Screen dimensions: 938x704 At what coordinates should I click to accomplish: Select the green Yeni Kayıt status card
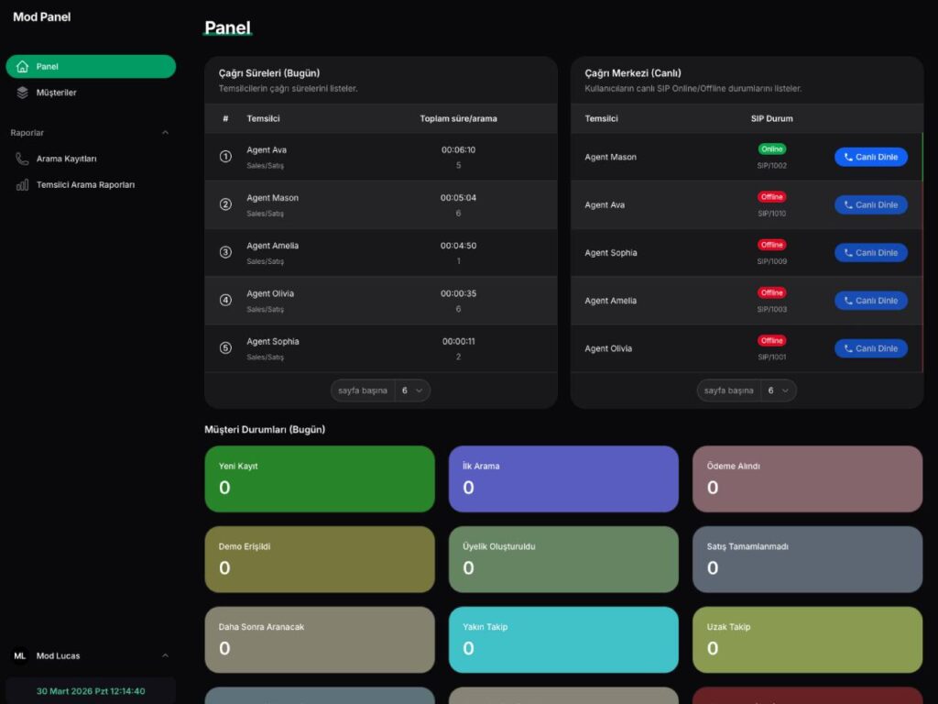pos(320,478)
